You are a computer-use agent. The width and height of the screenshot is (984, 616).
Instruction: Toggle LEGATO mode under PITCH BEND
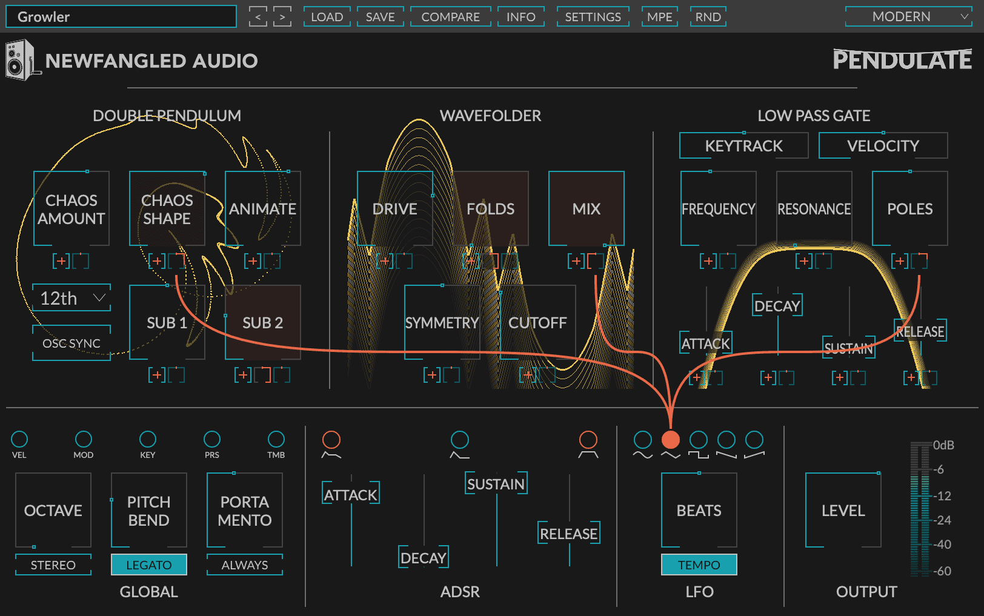coord(148,565)
